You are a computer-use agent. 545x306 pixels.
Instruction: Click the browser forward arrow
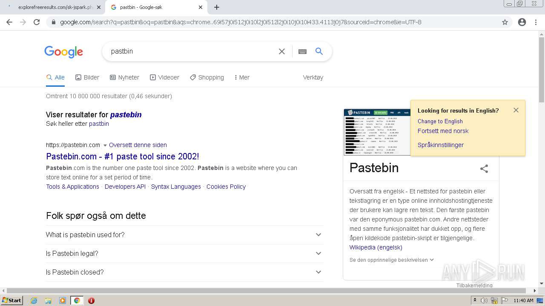(x=23, y=22)
